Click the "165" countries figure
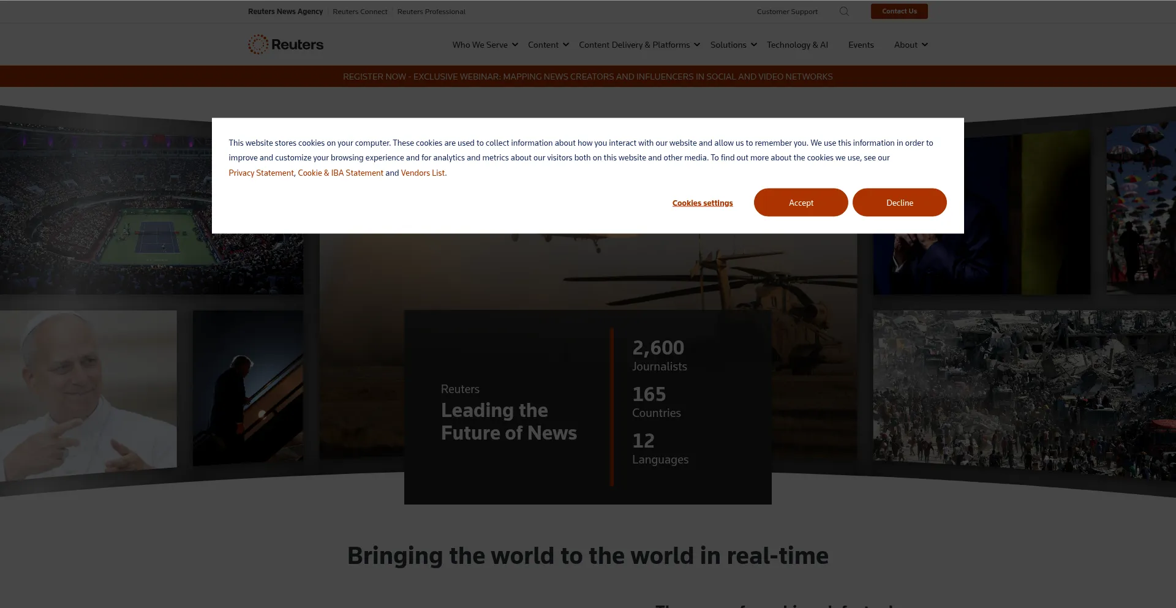This screenshot has height=608, width=1176. tap(649, 394)
